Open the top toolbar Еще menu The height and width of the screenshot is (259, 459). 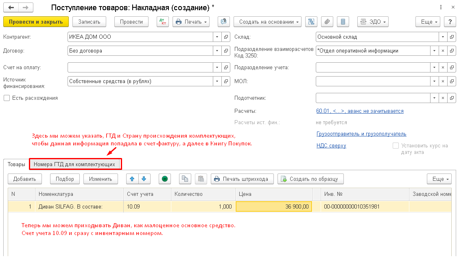[428, 22]
